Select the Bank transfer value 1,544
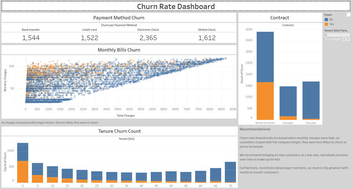This screenshot has height=189, width=353. coord(31,38)
